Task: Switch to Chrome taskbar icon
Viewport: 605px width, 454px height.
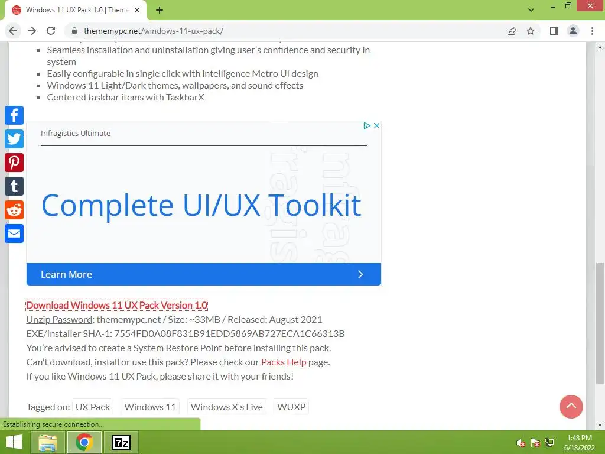Action: pos(84,442)
